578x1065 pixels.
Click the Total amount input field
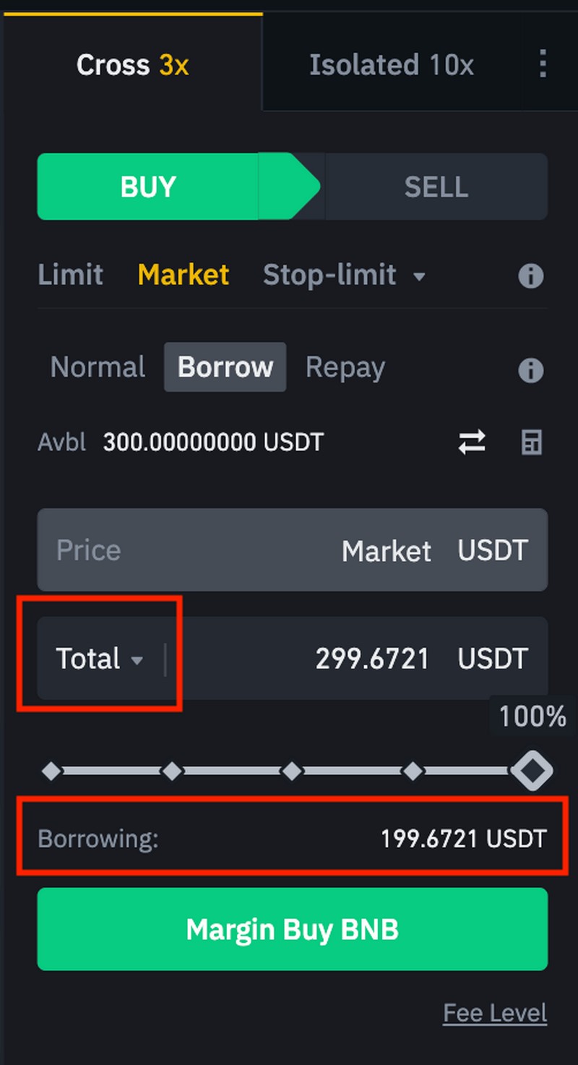pos(357,659)
